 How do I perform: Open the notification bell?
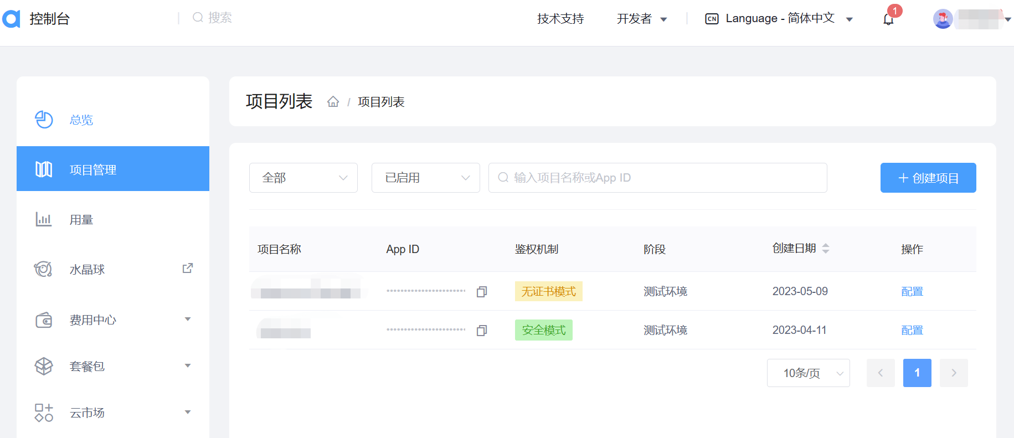(x=888, y=19)
